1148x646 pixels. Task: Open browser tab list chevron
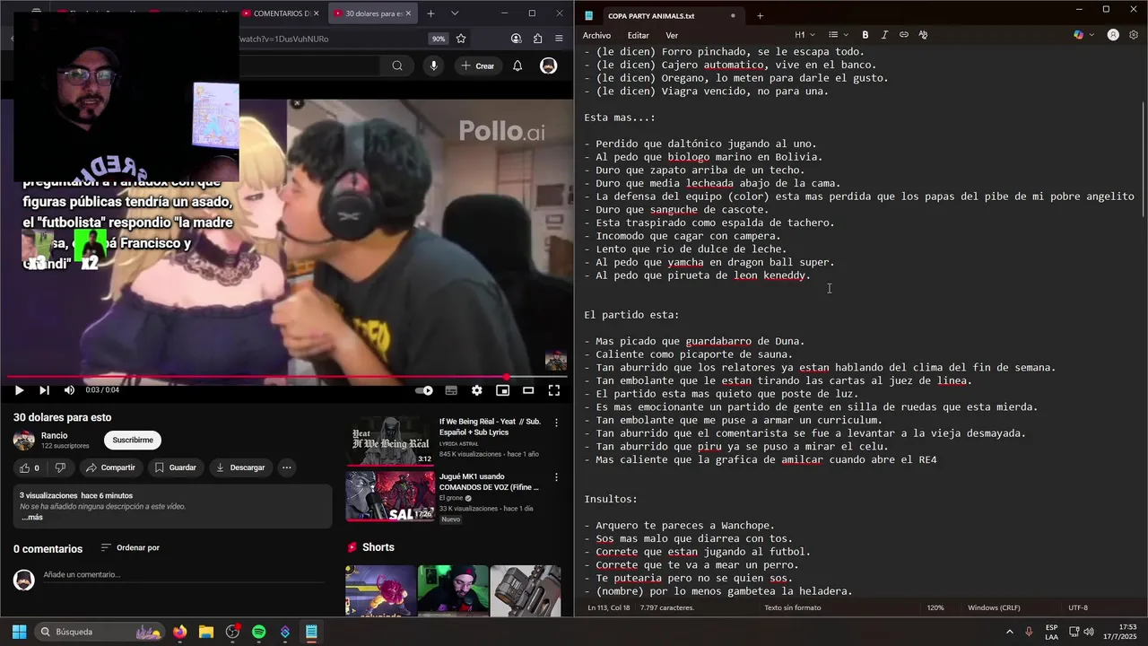pyautogui.click(x=455, y=13)
